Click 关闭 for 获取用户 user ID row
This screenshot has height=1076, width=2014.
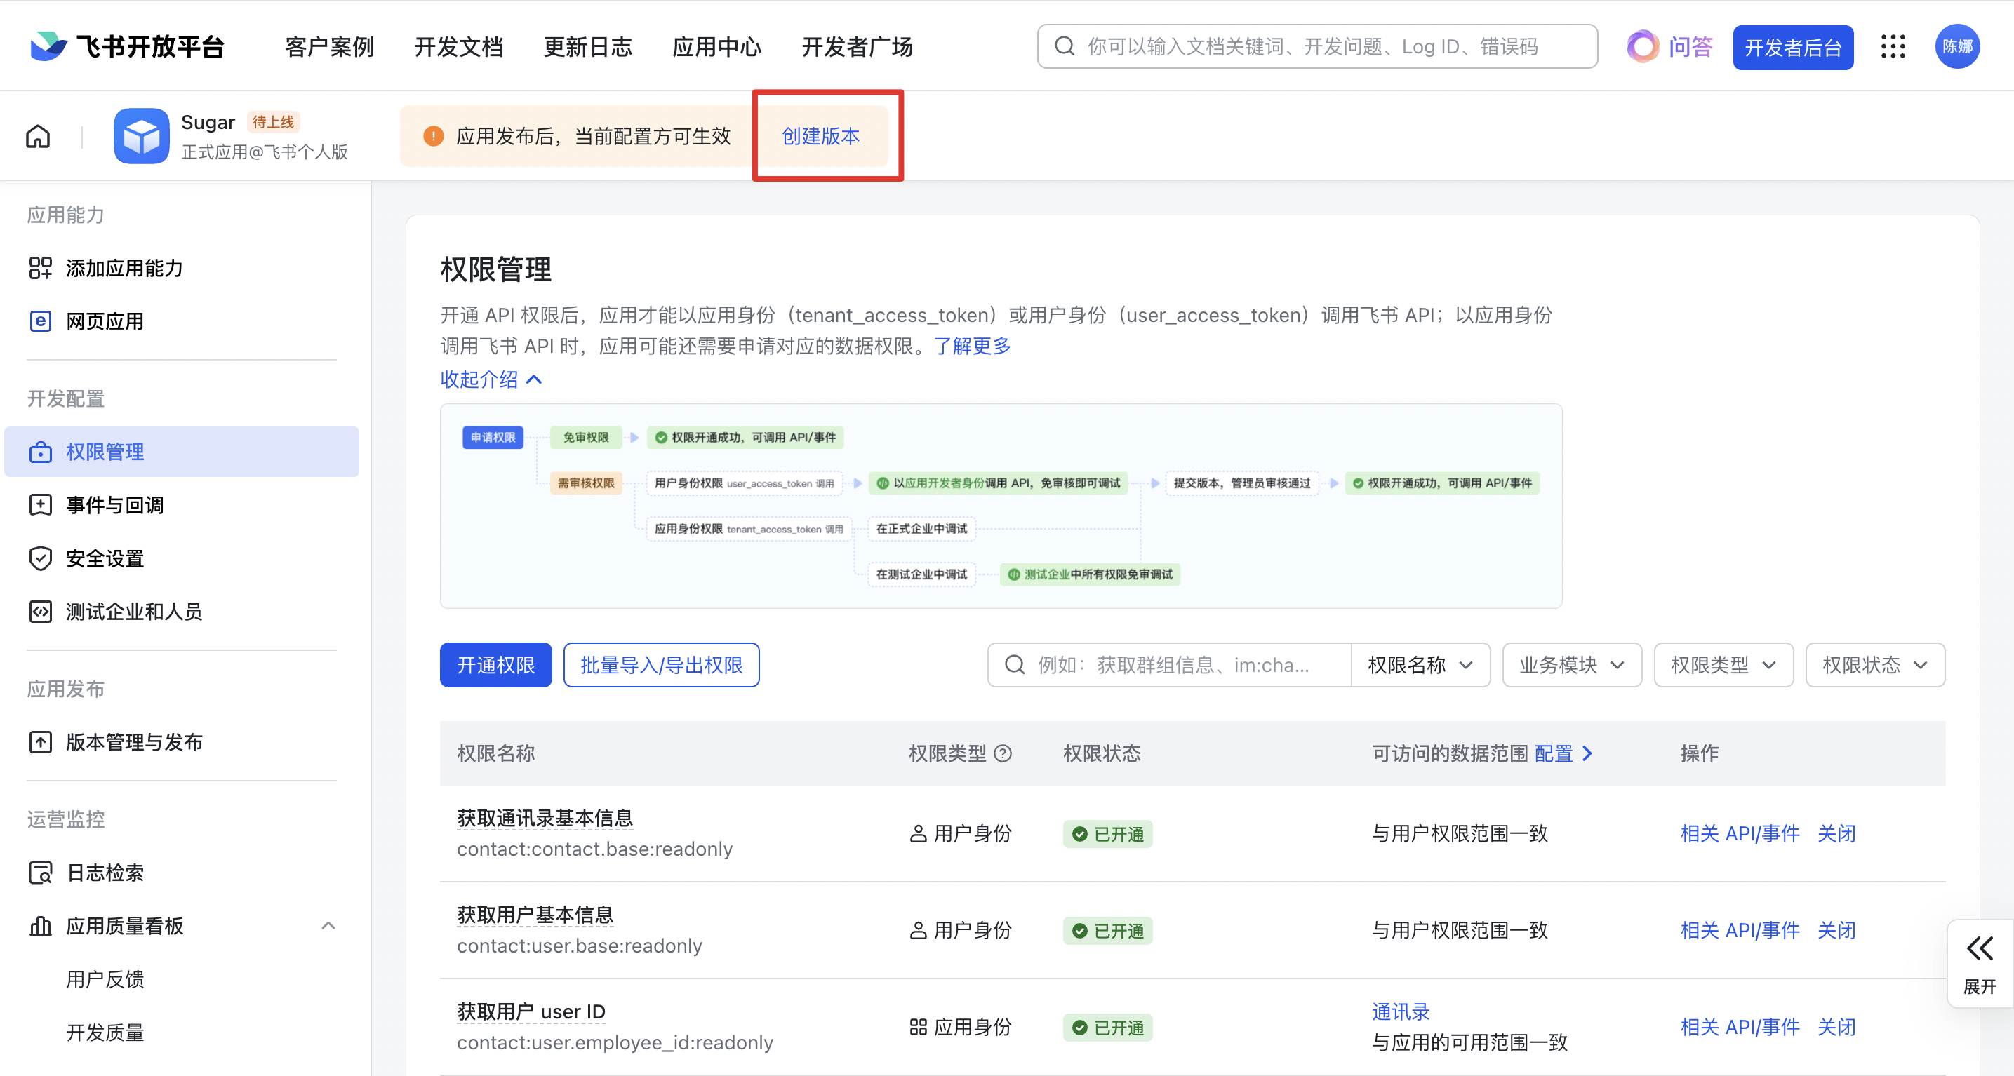pos(1836,1027)
